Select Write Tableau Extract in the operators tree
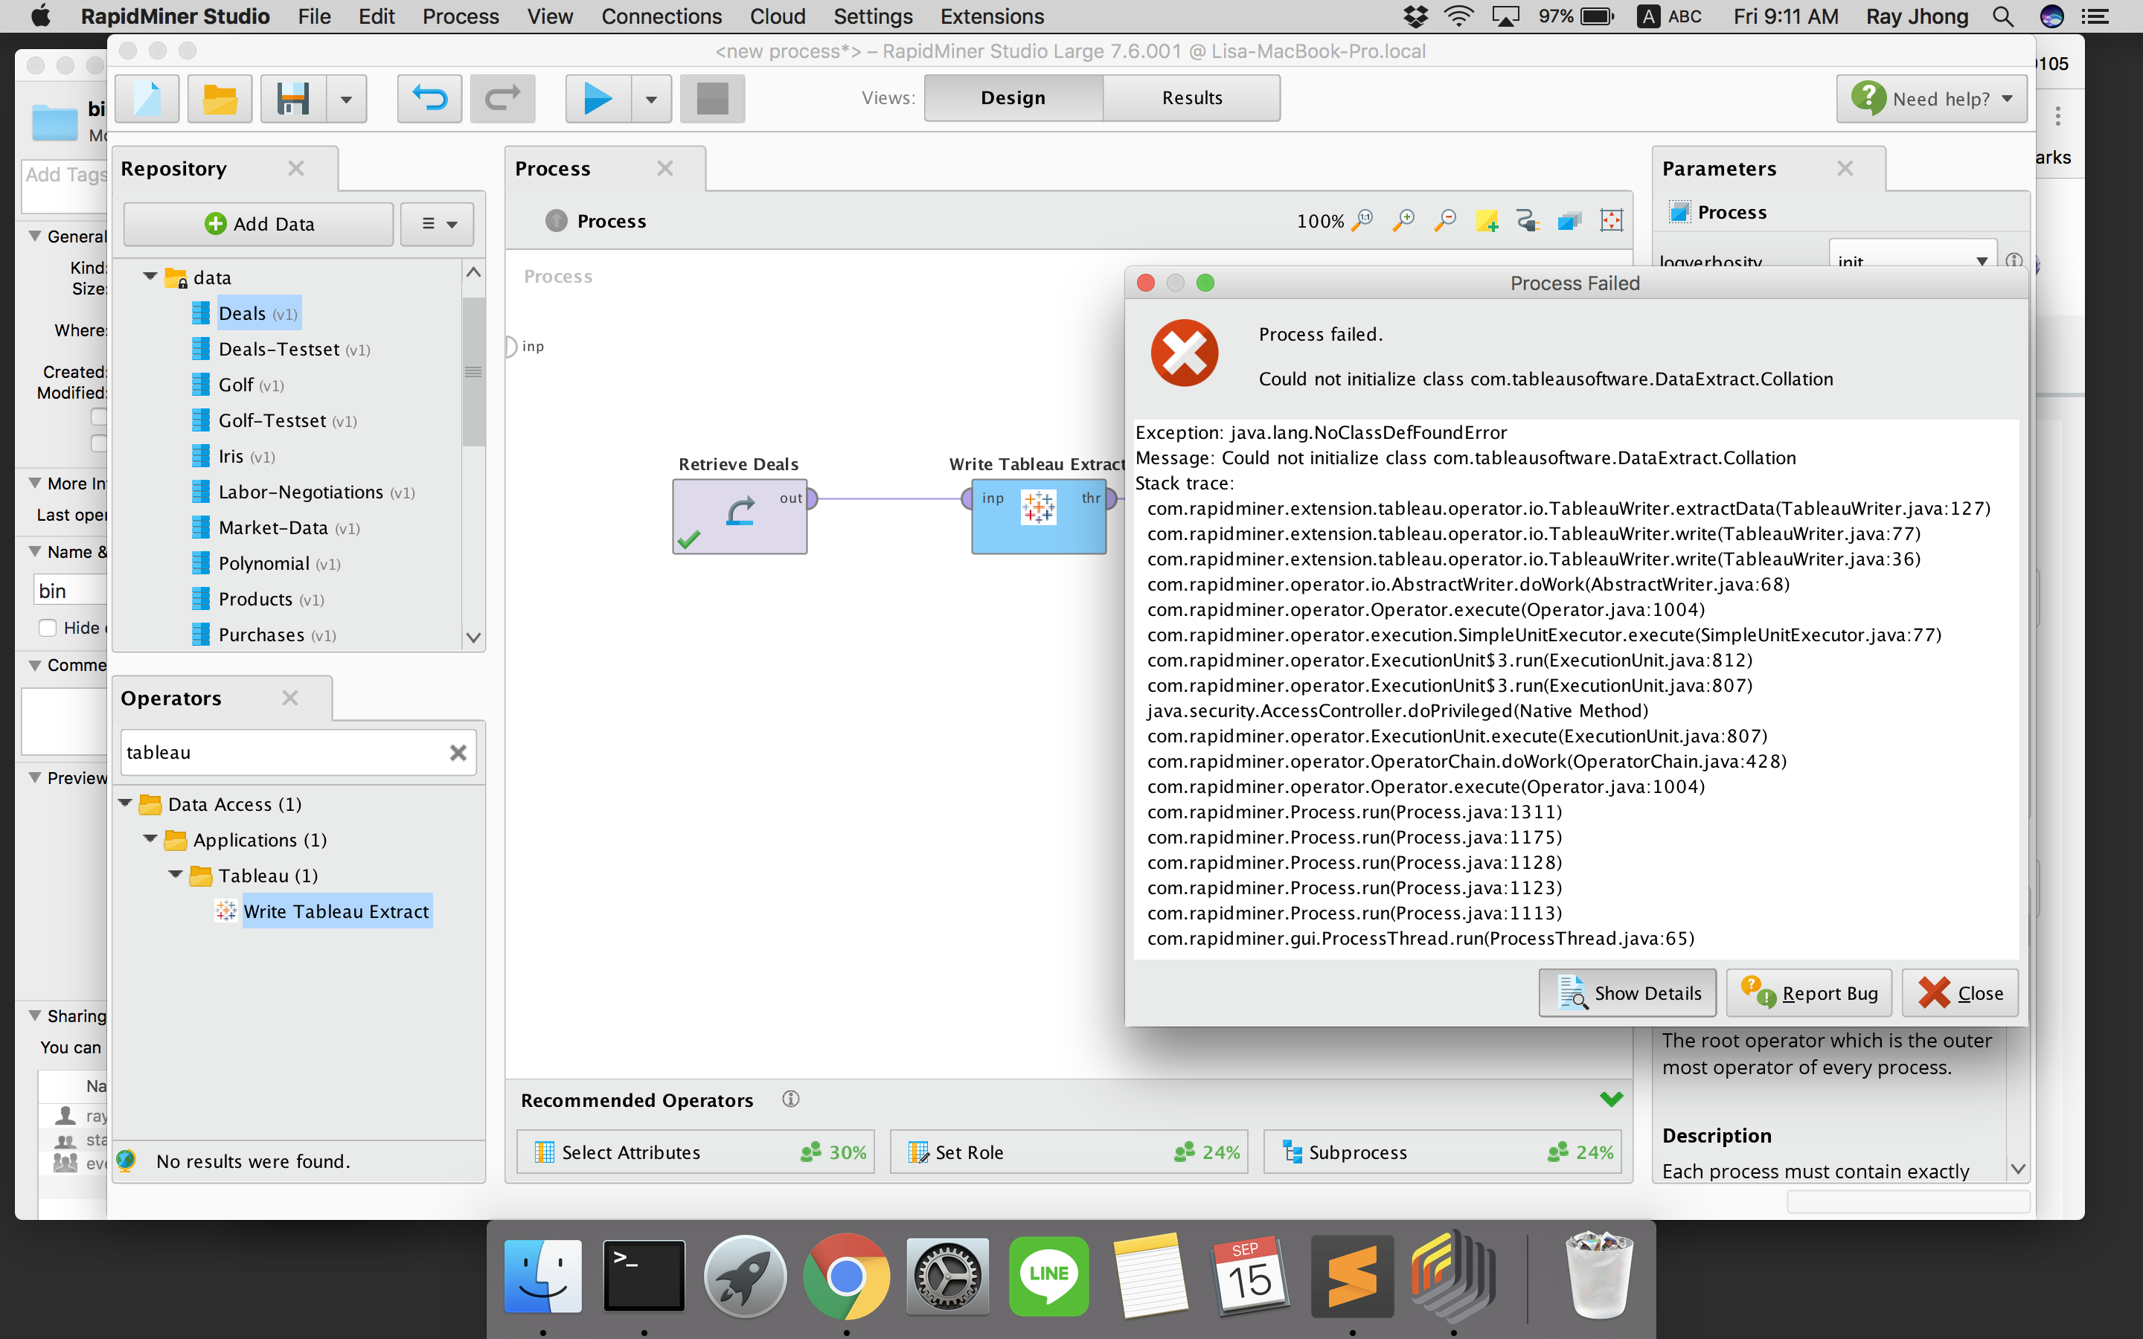 (x=336, y=911)
